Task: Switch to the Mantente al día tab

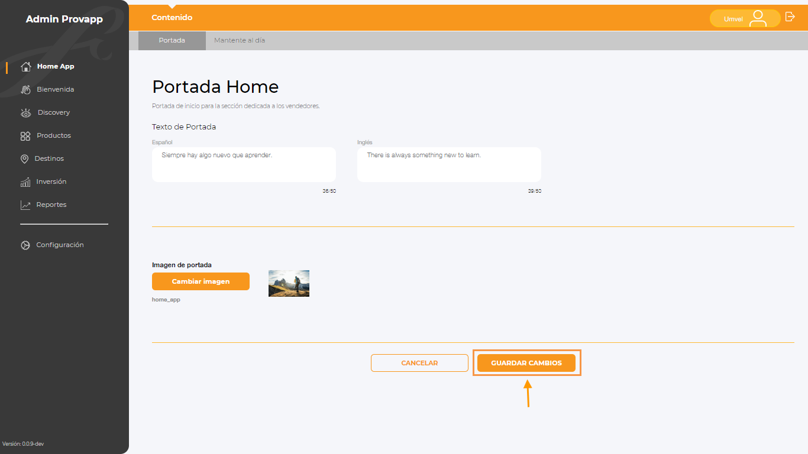Action: pos(240,40)
